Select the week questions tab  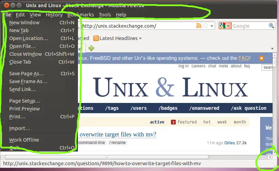coord(222,122)
